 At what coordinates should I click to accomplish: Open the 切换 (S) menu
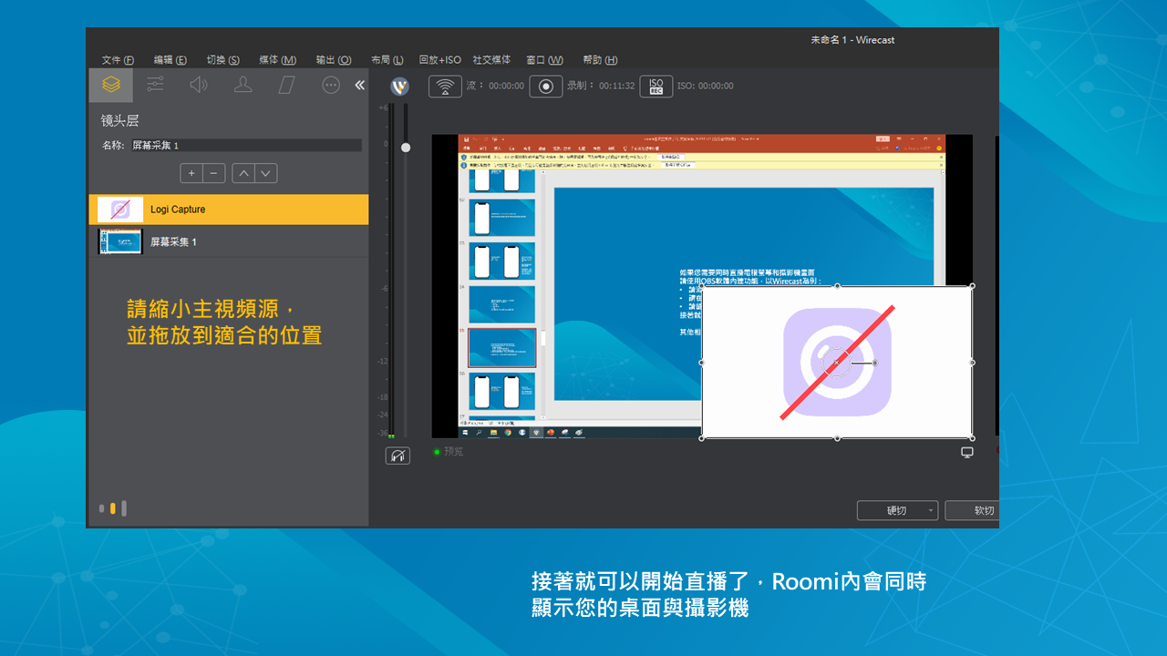[222, 60]
